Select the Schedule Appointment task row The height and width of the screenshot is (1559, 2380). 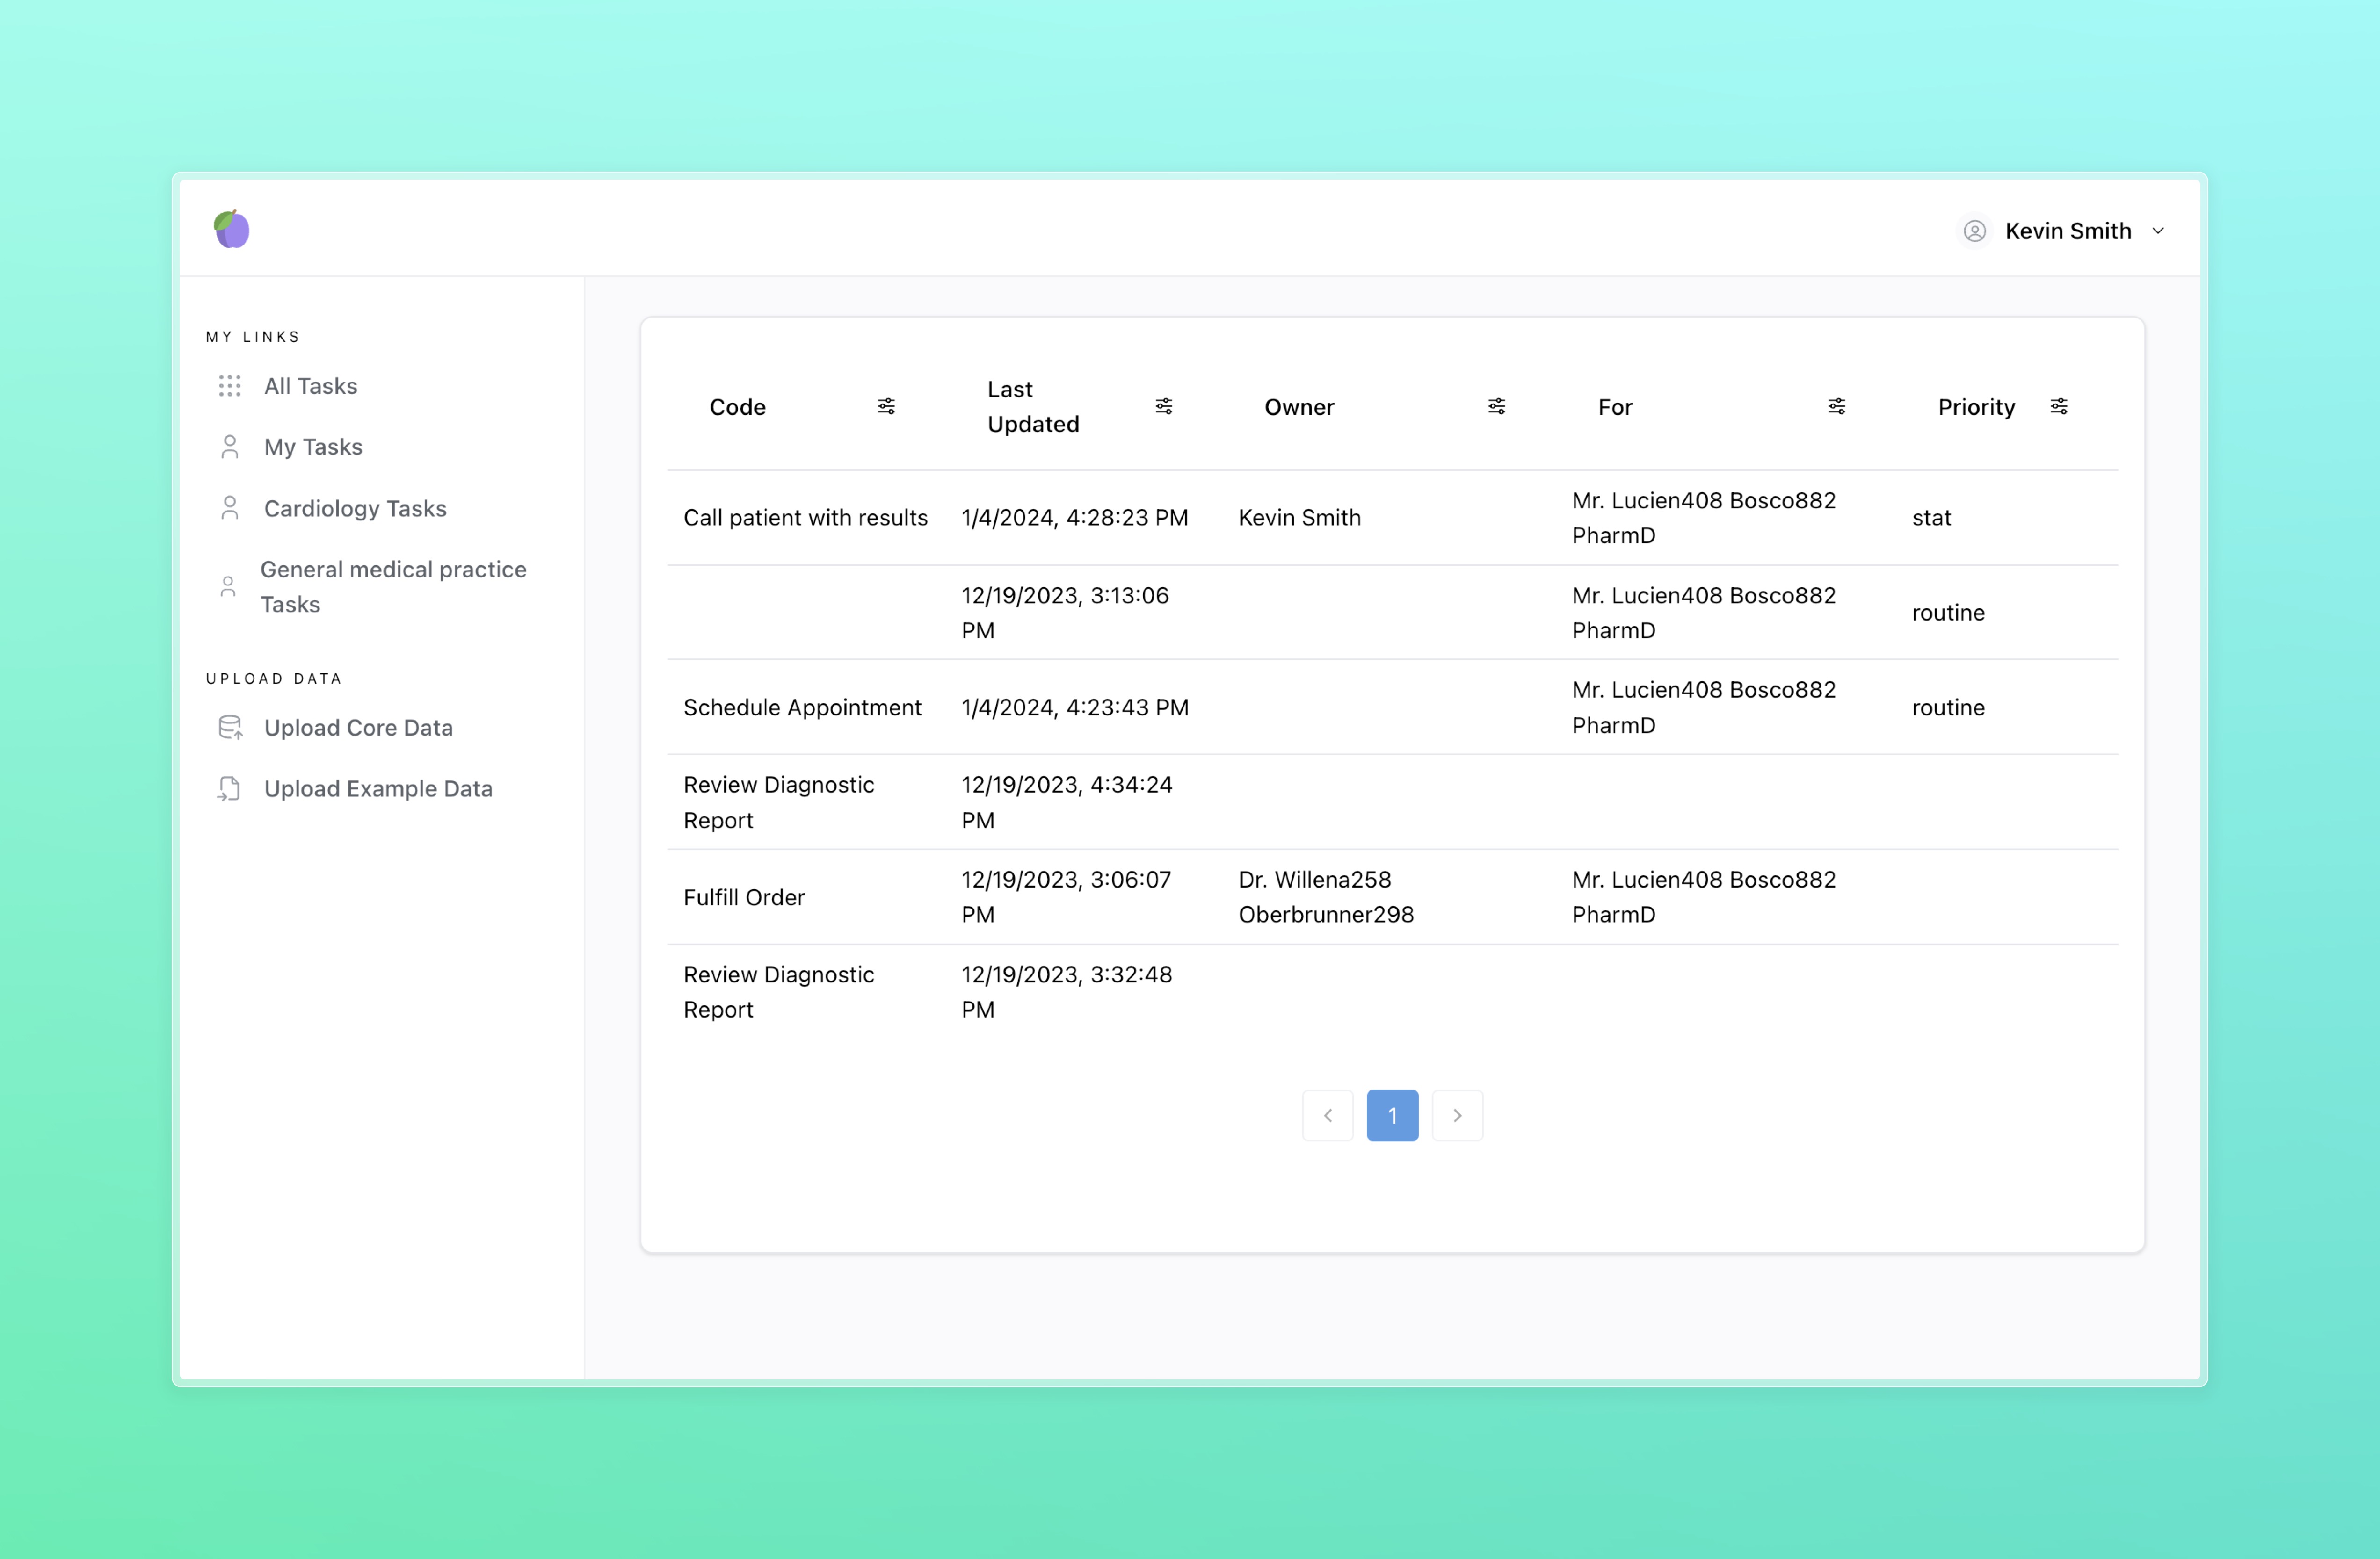(x=802, y=707)
